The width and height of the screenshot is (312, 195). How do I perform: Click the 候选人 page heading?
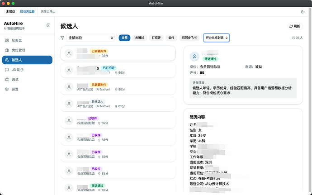click(x=69, y=26)
